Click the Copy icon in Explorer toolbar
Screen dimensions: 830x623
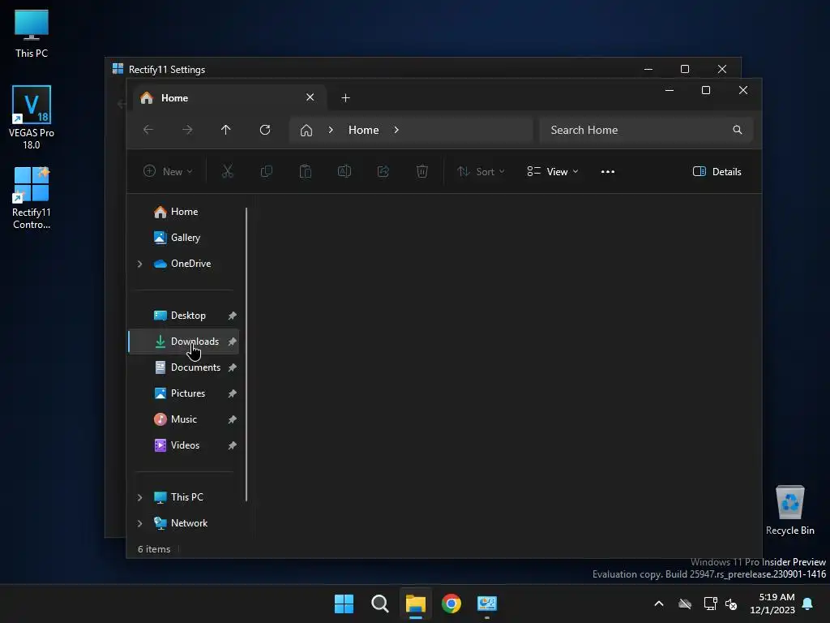point(266,171)
